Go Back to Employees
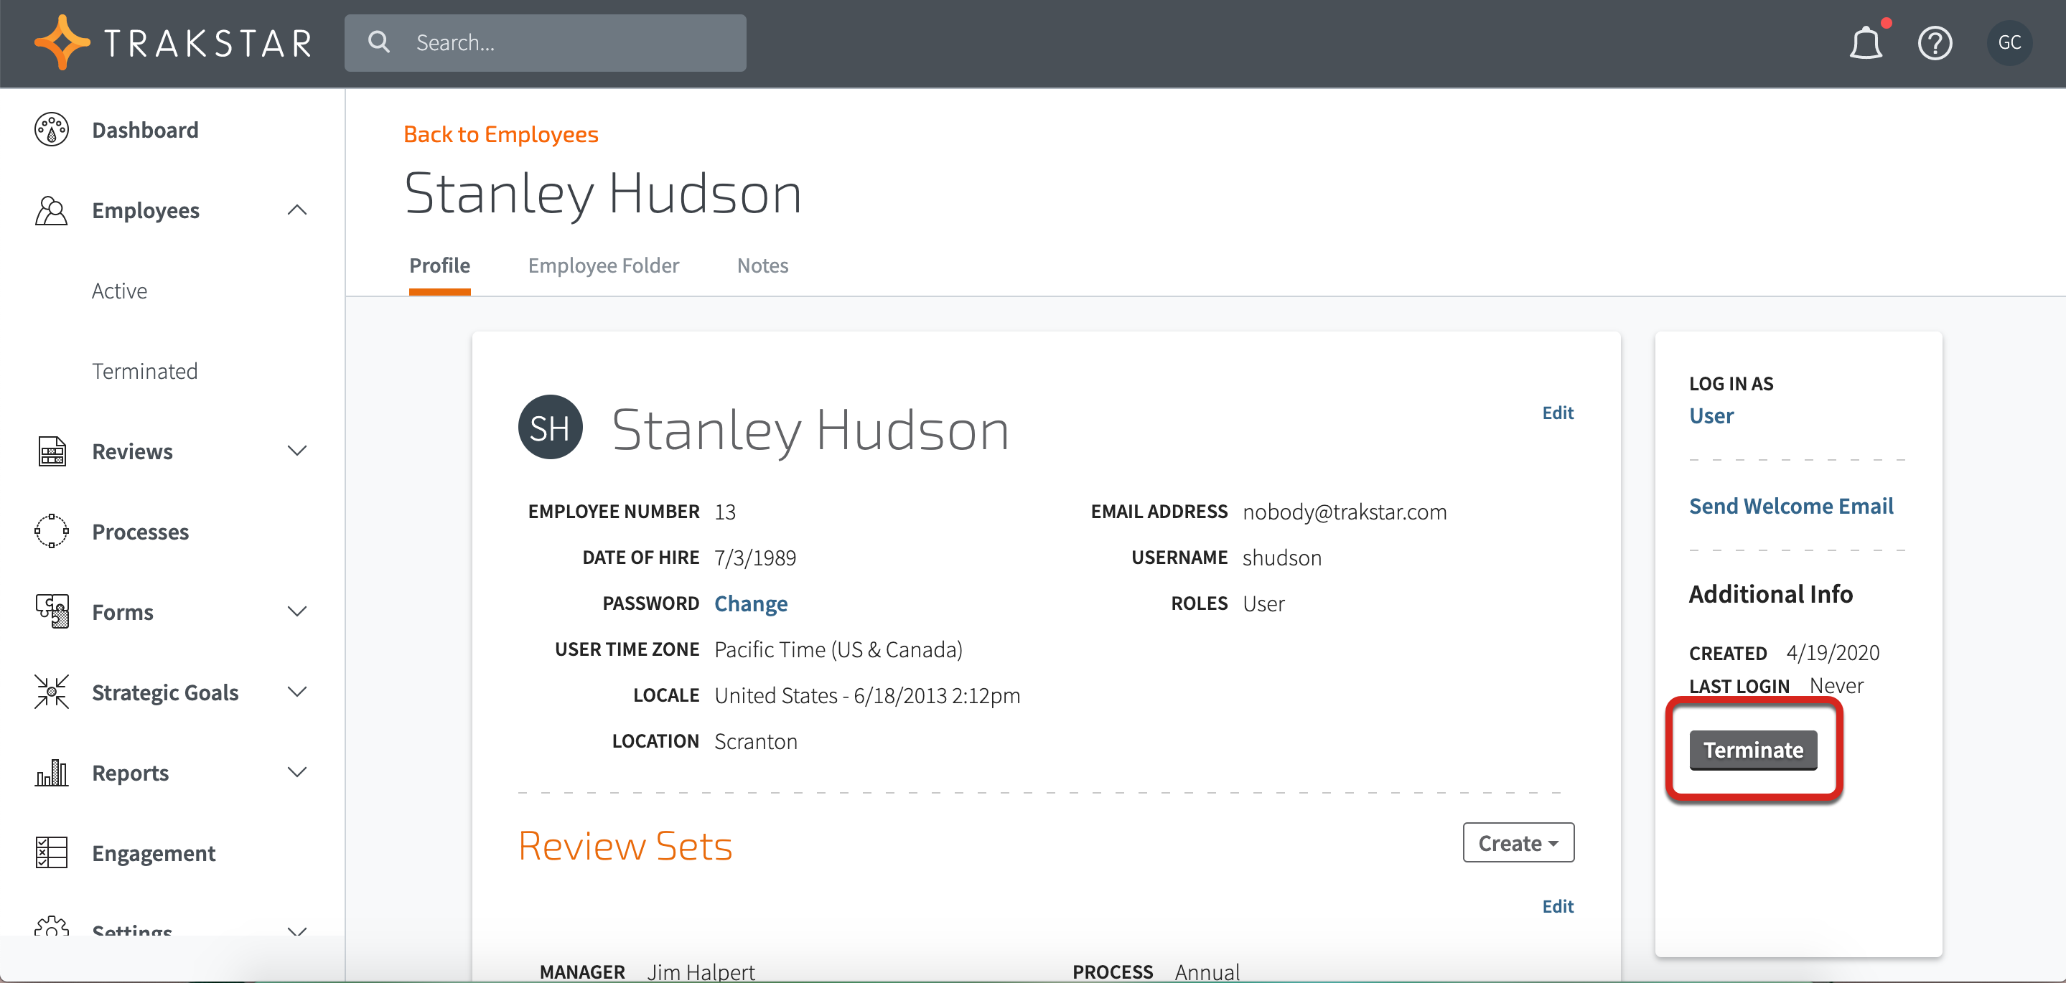 [500, 134]
